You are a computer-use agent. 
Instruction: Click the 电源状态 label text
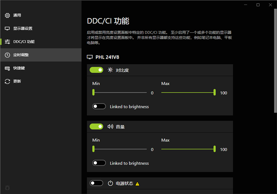coord(124,183)
